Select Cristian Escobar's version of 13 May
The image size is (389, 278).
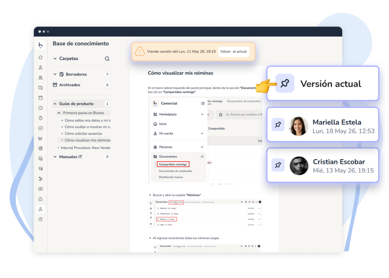coord(323,165)
